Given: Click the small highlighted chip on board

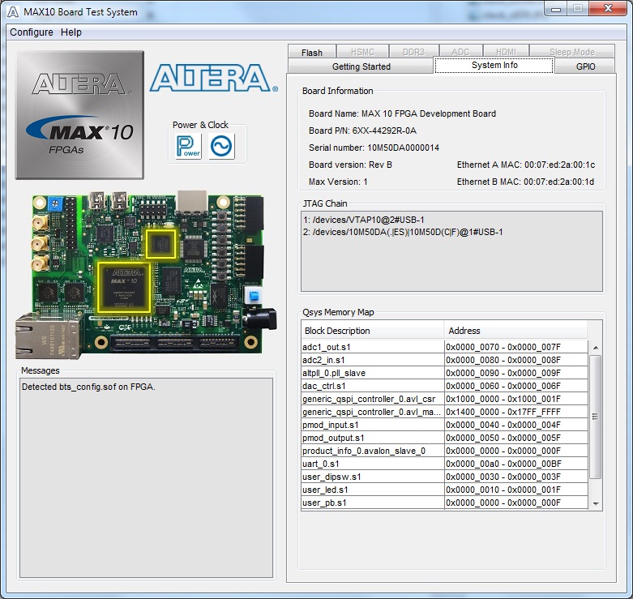Looking at the screenshot, I should point(161,244).
